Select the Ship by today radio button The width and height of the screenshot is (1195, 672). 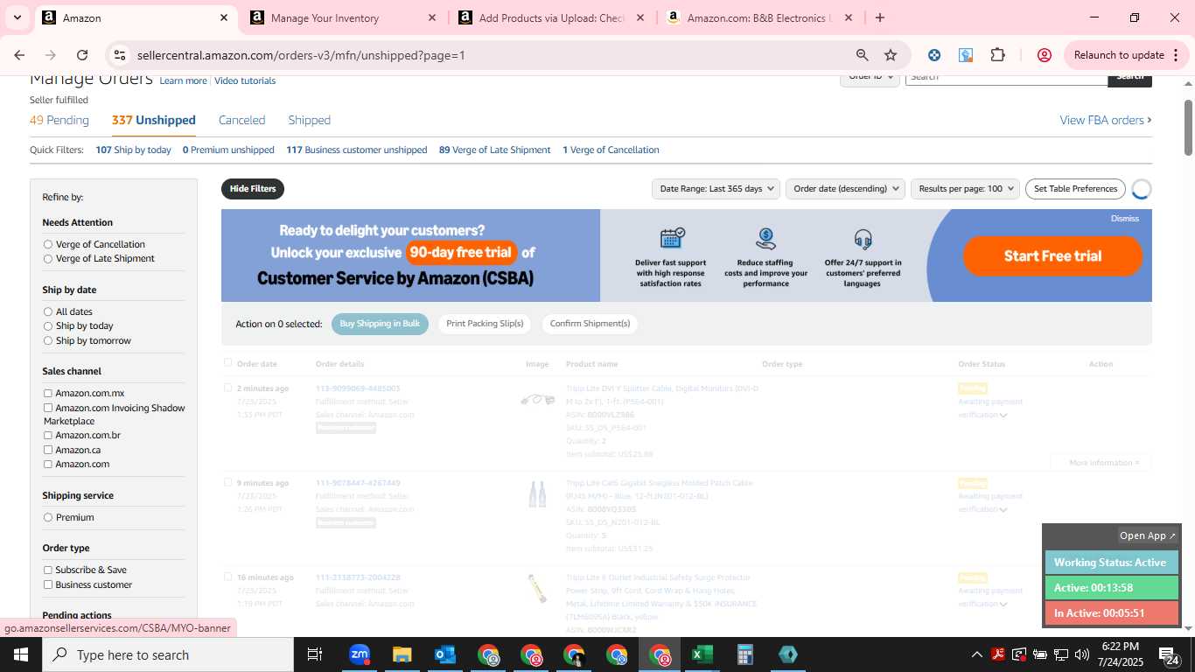(48, 325)
